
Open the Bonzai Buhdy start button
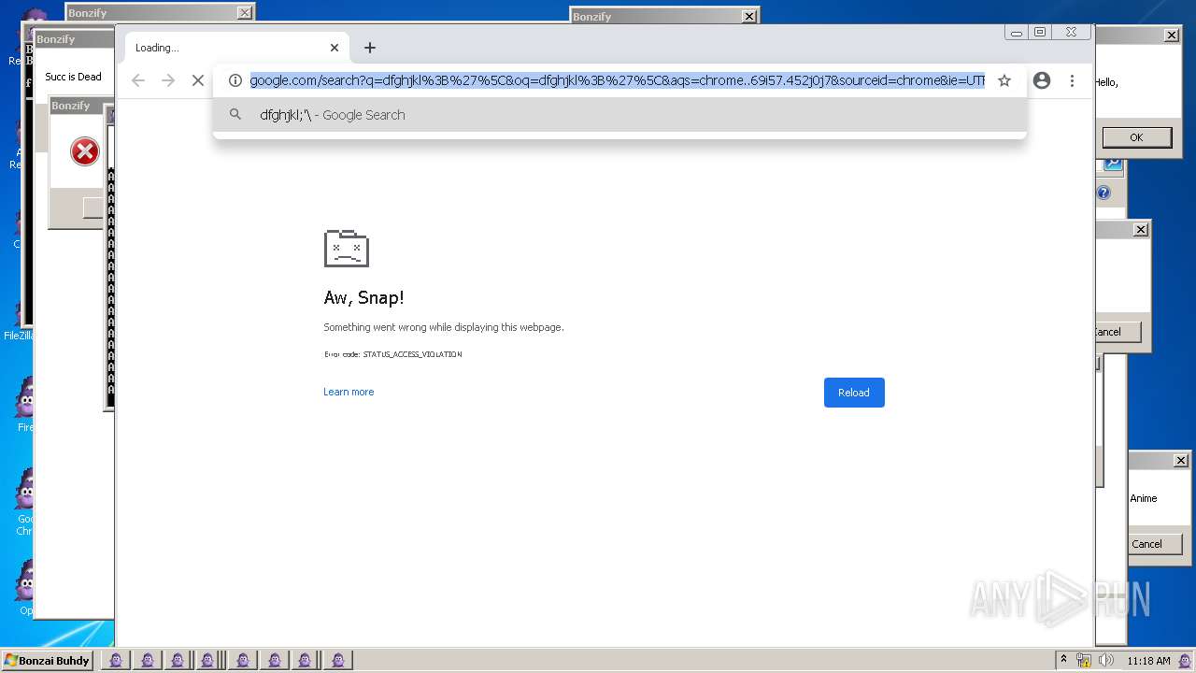[x=47, y=661]
